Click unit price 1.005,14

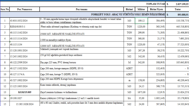[156, 98]
